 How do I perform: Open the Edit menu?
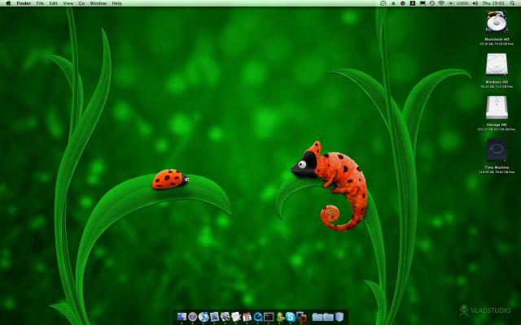pyautogui.click(x=53, y=3)
